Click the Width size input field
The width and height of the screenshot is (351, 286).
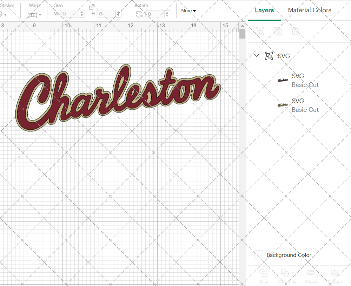pos(70,14)
